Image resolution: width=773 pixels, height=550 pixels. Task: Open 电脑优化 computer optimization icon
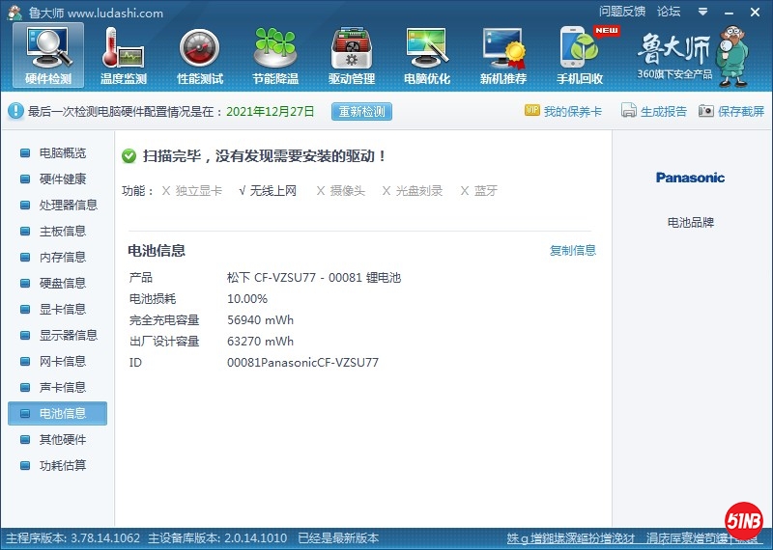pos(427,55)
